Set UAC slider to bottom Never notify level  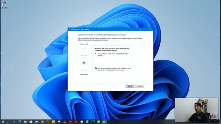[x=84, y=70]
